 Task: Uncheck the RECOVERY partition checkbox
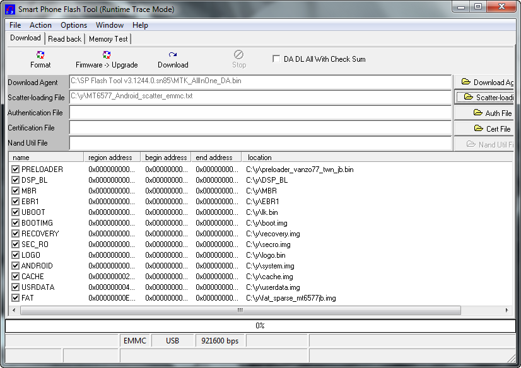pos(15,233)
